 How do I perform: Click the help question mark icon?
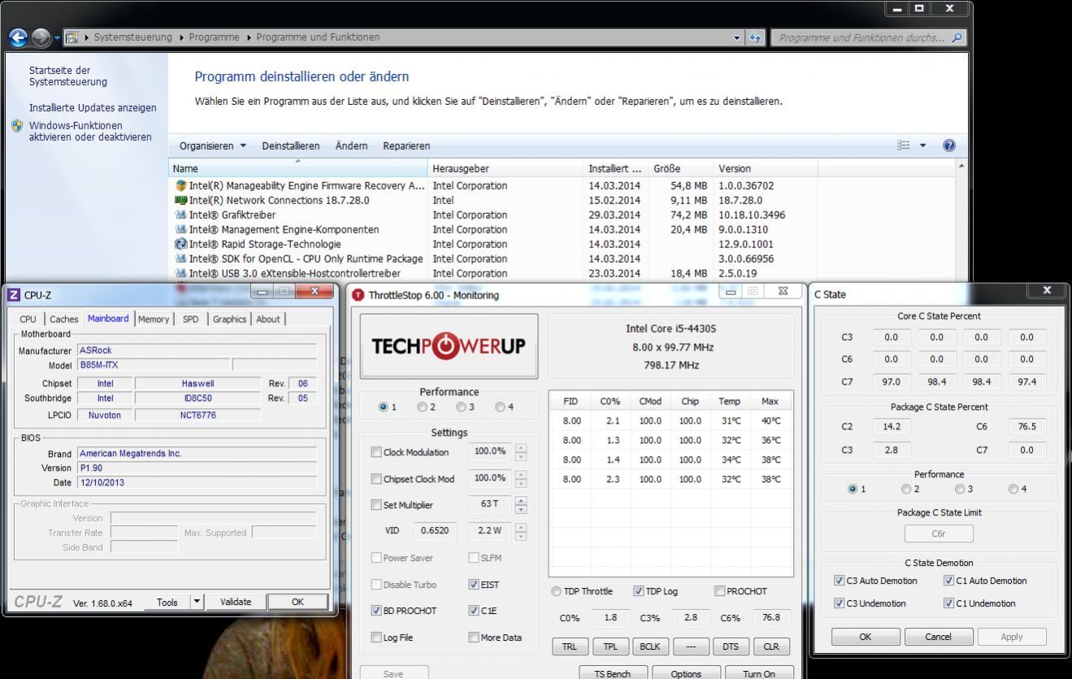(x=948, y=146)
